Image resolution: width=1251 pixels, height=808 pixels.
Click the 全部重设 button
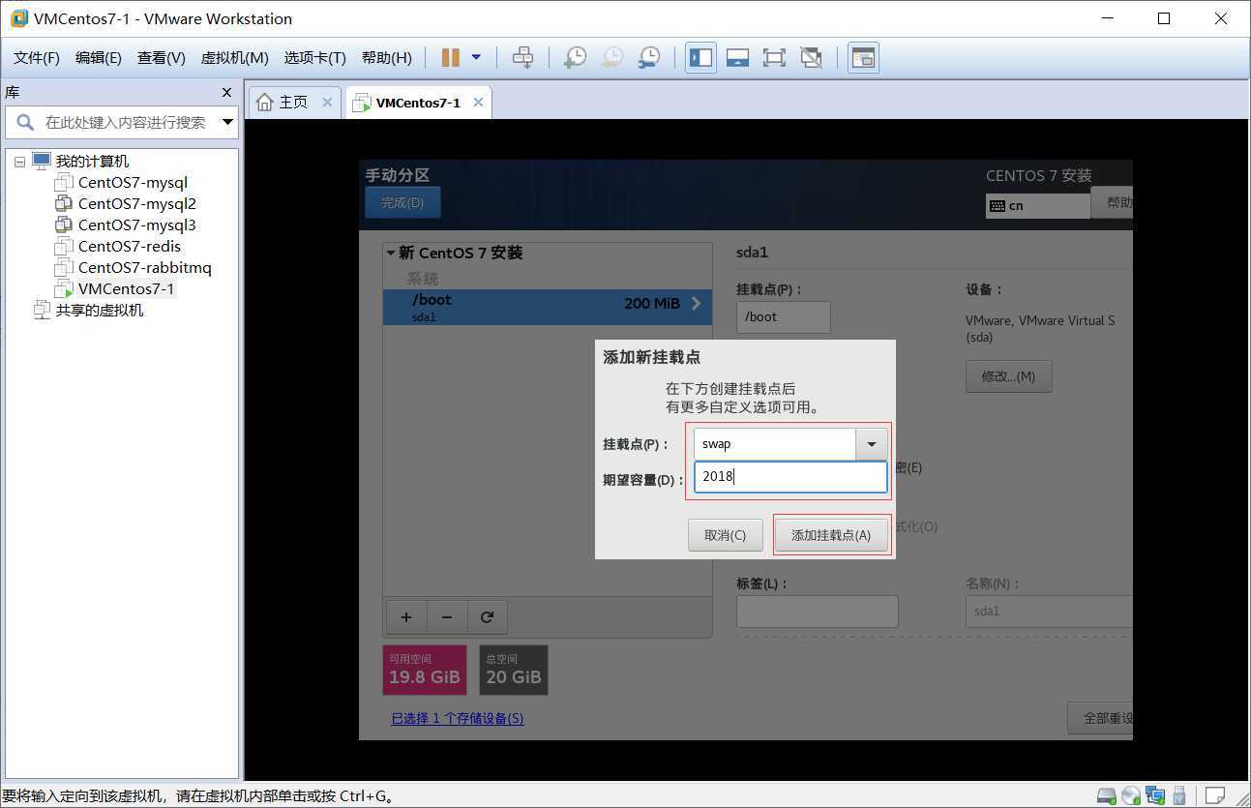(x=1100, y=718)
